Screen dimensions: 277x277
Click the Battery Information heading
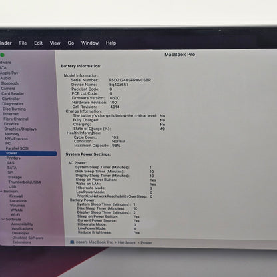pos(81,66)
